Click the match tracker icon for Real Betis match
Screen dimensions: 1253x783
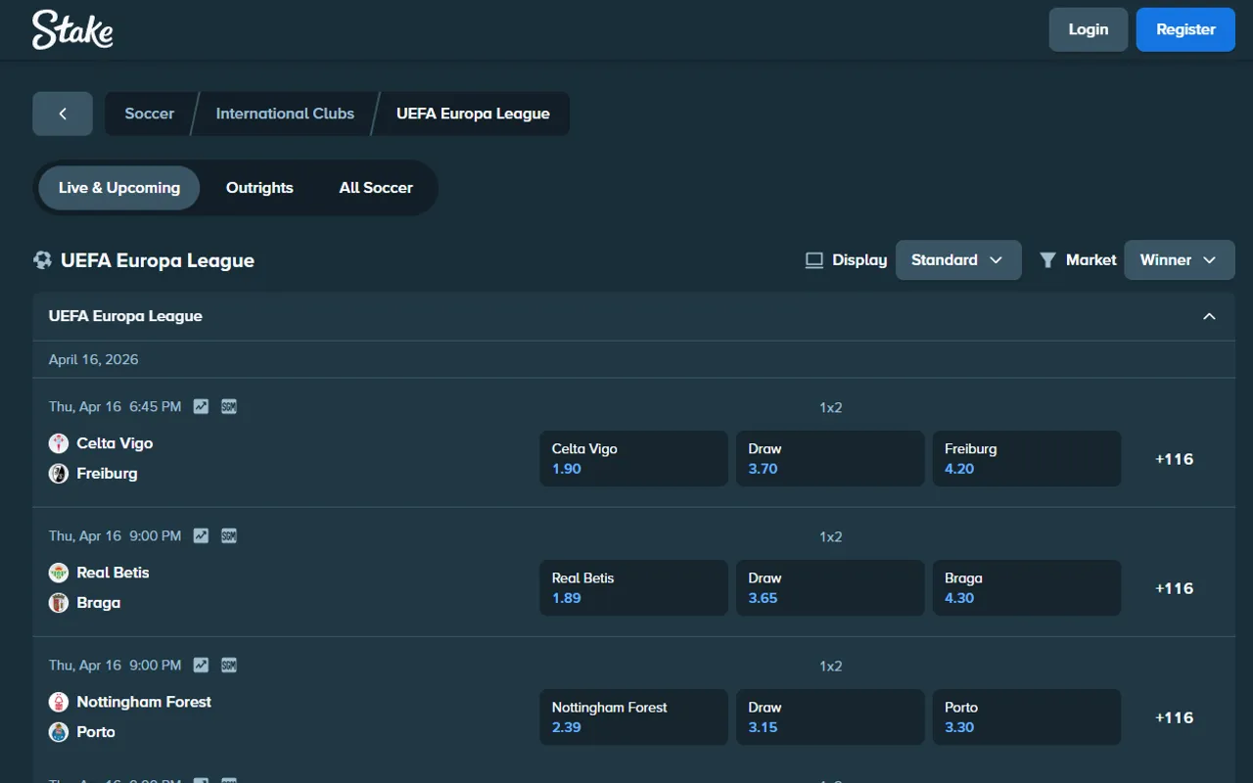(x=201, y=535)
